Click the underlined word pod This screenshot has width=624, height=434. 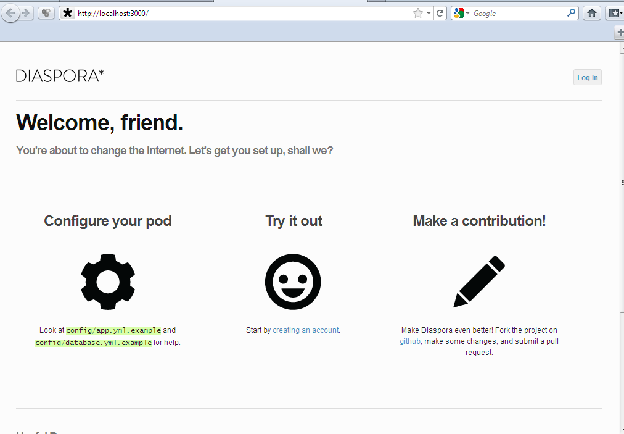tap(158, 222)
